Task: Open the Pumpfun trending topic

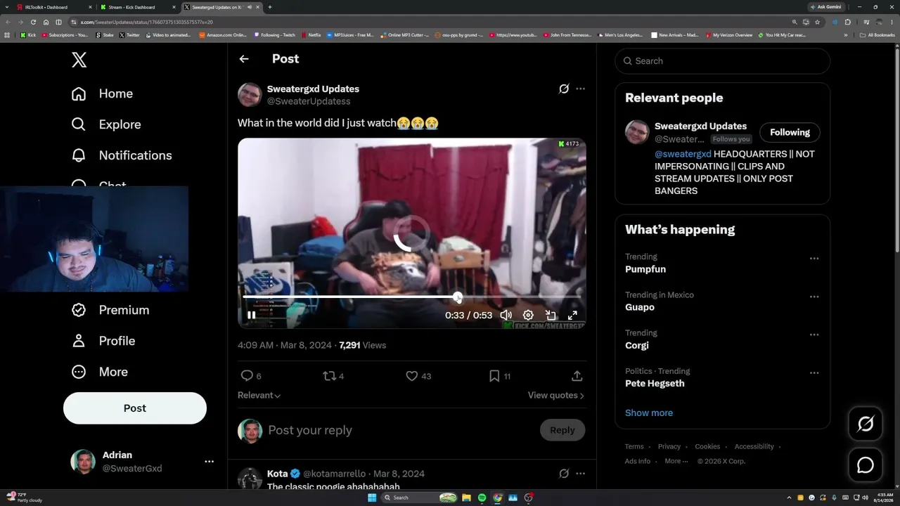Action: [x=645, y=269]
